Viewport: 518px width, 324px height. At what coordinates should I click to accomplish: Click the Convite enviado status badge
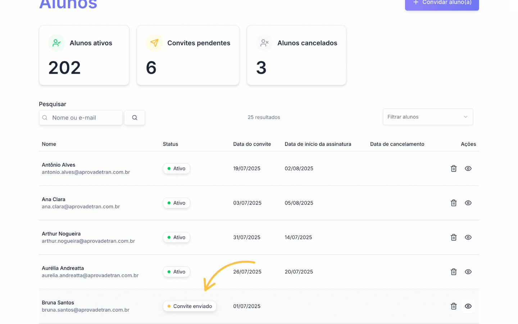(x=190, y=306)
